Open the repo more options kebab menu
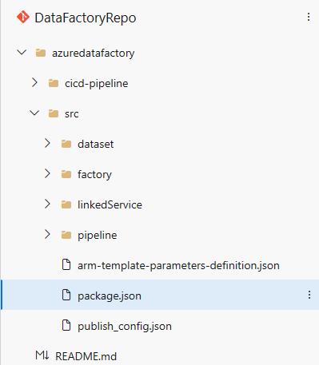 pyautogui.click(x=309, y=17)
